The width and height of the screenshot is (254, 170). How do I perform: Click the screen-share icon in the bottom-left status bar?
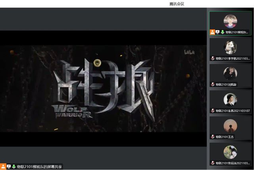tap(9, 166)
